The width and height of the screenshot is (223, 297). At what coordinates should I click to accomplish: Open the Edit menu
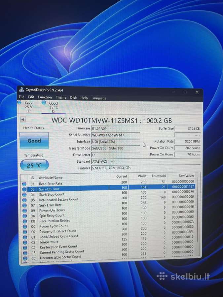[31, 97]
